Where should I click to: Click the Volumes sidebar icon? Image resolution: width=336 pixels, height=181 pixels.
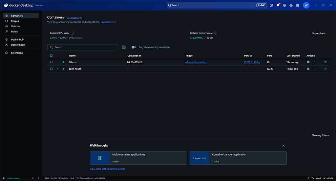tap(7, 26)
